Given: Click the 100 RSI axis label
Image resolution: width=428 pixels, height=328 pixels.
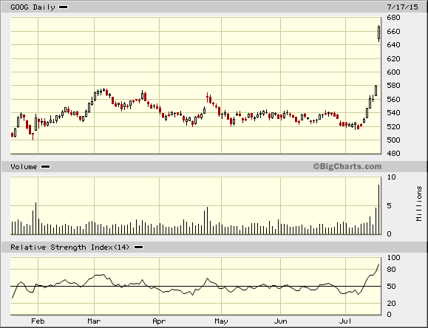Looking at the screenshot, I should pos(393,258).
